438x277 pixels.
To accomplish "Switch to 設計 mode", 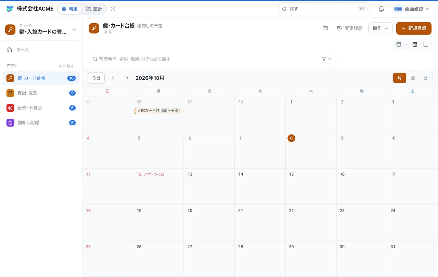I will pos(94,9).
